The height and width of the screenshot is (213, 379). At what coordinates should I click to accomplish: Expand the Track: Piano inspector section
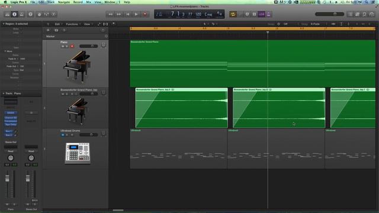(x=4, y=93)
